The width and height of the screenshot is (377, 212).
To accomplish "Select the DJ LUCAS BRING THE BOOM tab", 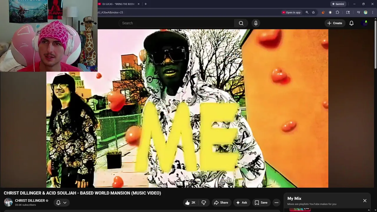I will 118,4.
